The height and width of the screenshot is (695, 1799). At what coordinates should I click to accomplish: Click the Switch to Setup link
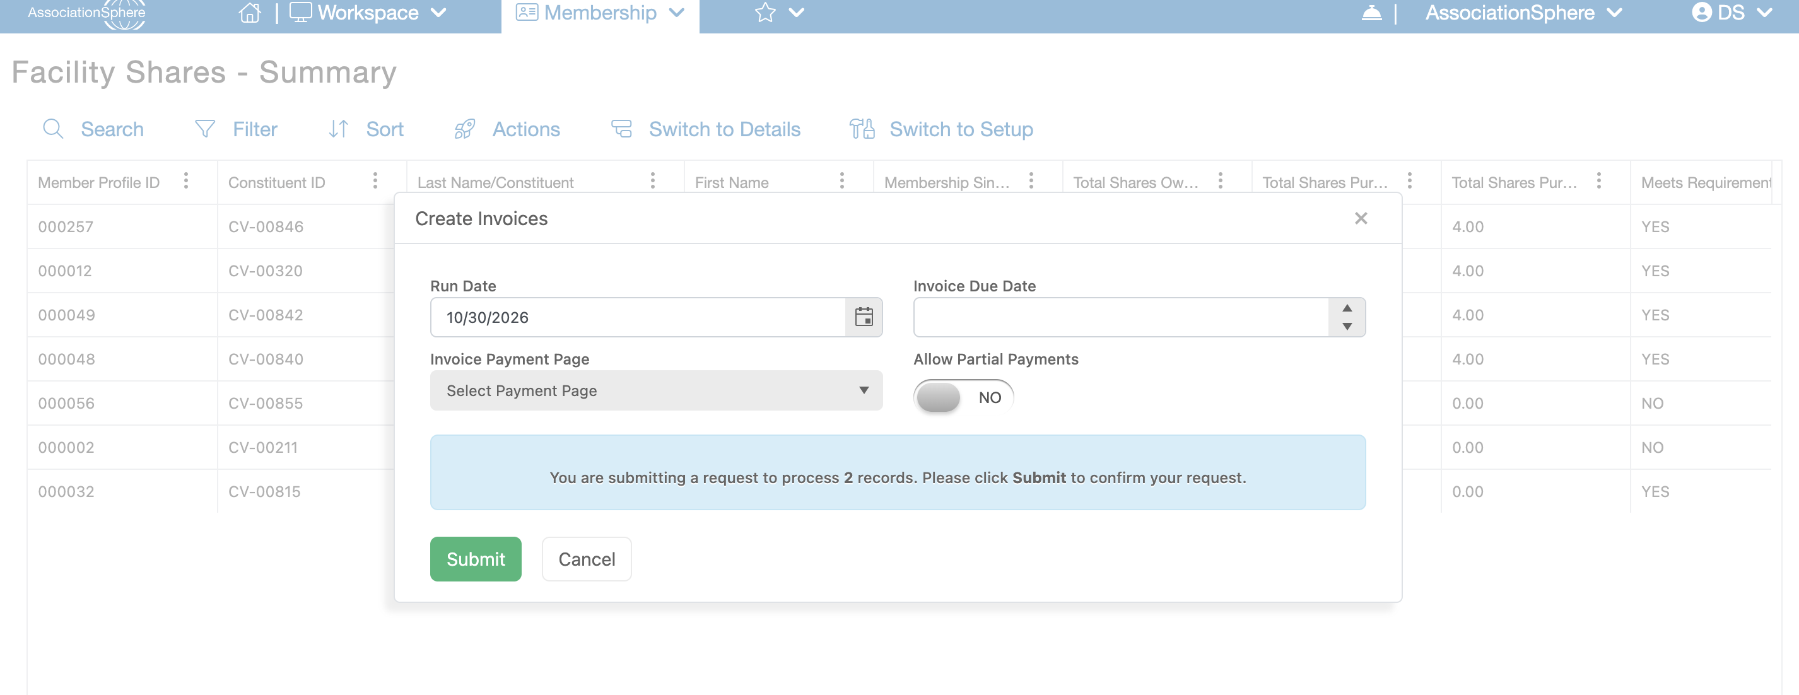pyautogui.click(x=941, y=129)
